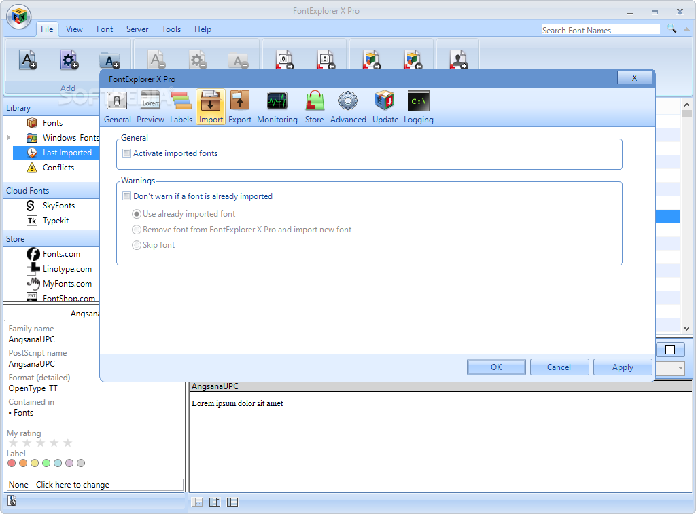Screen dimensions: 696x514
Task: Open the Server menu
Action: coord(137,29)
